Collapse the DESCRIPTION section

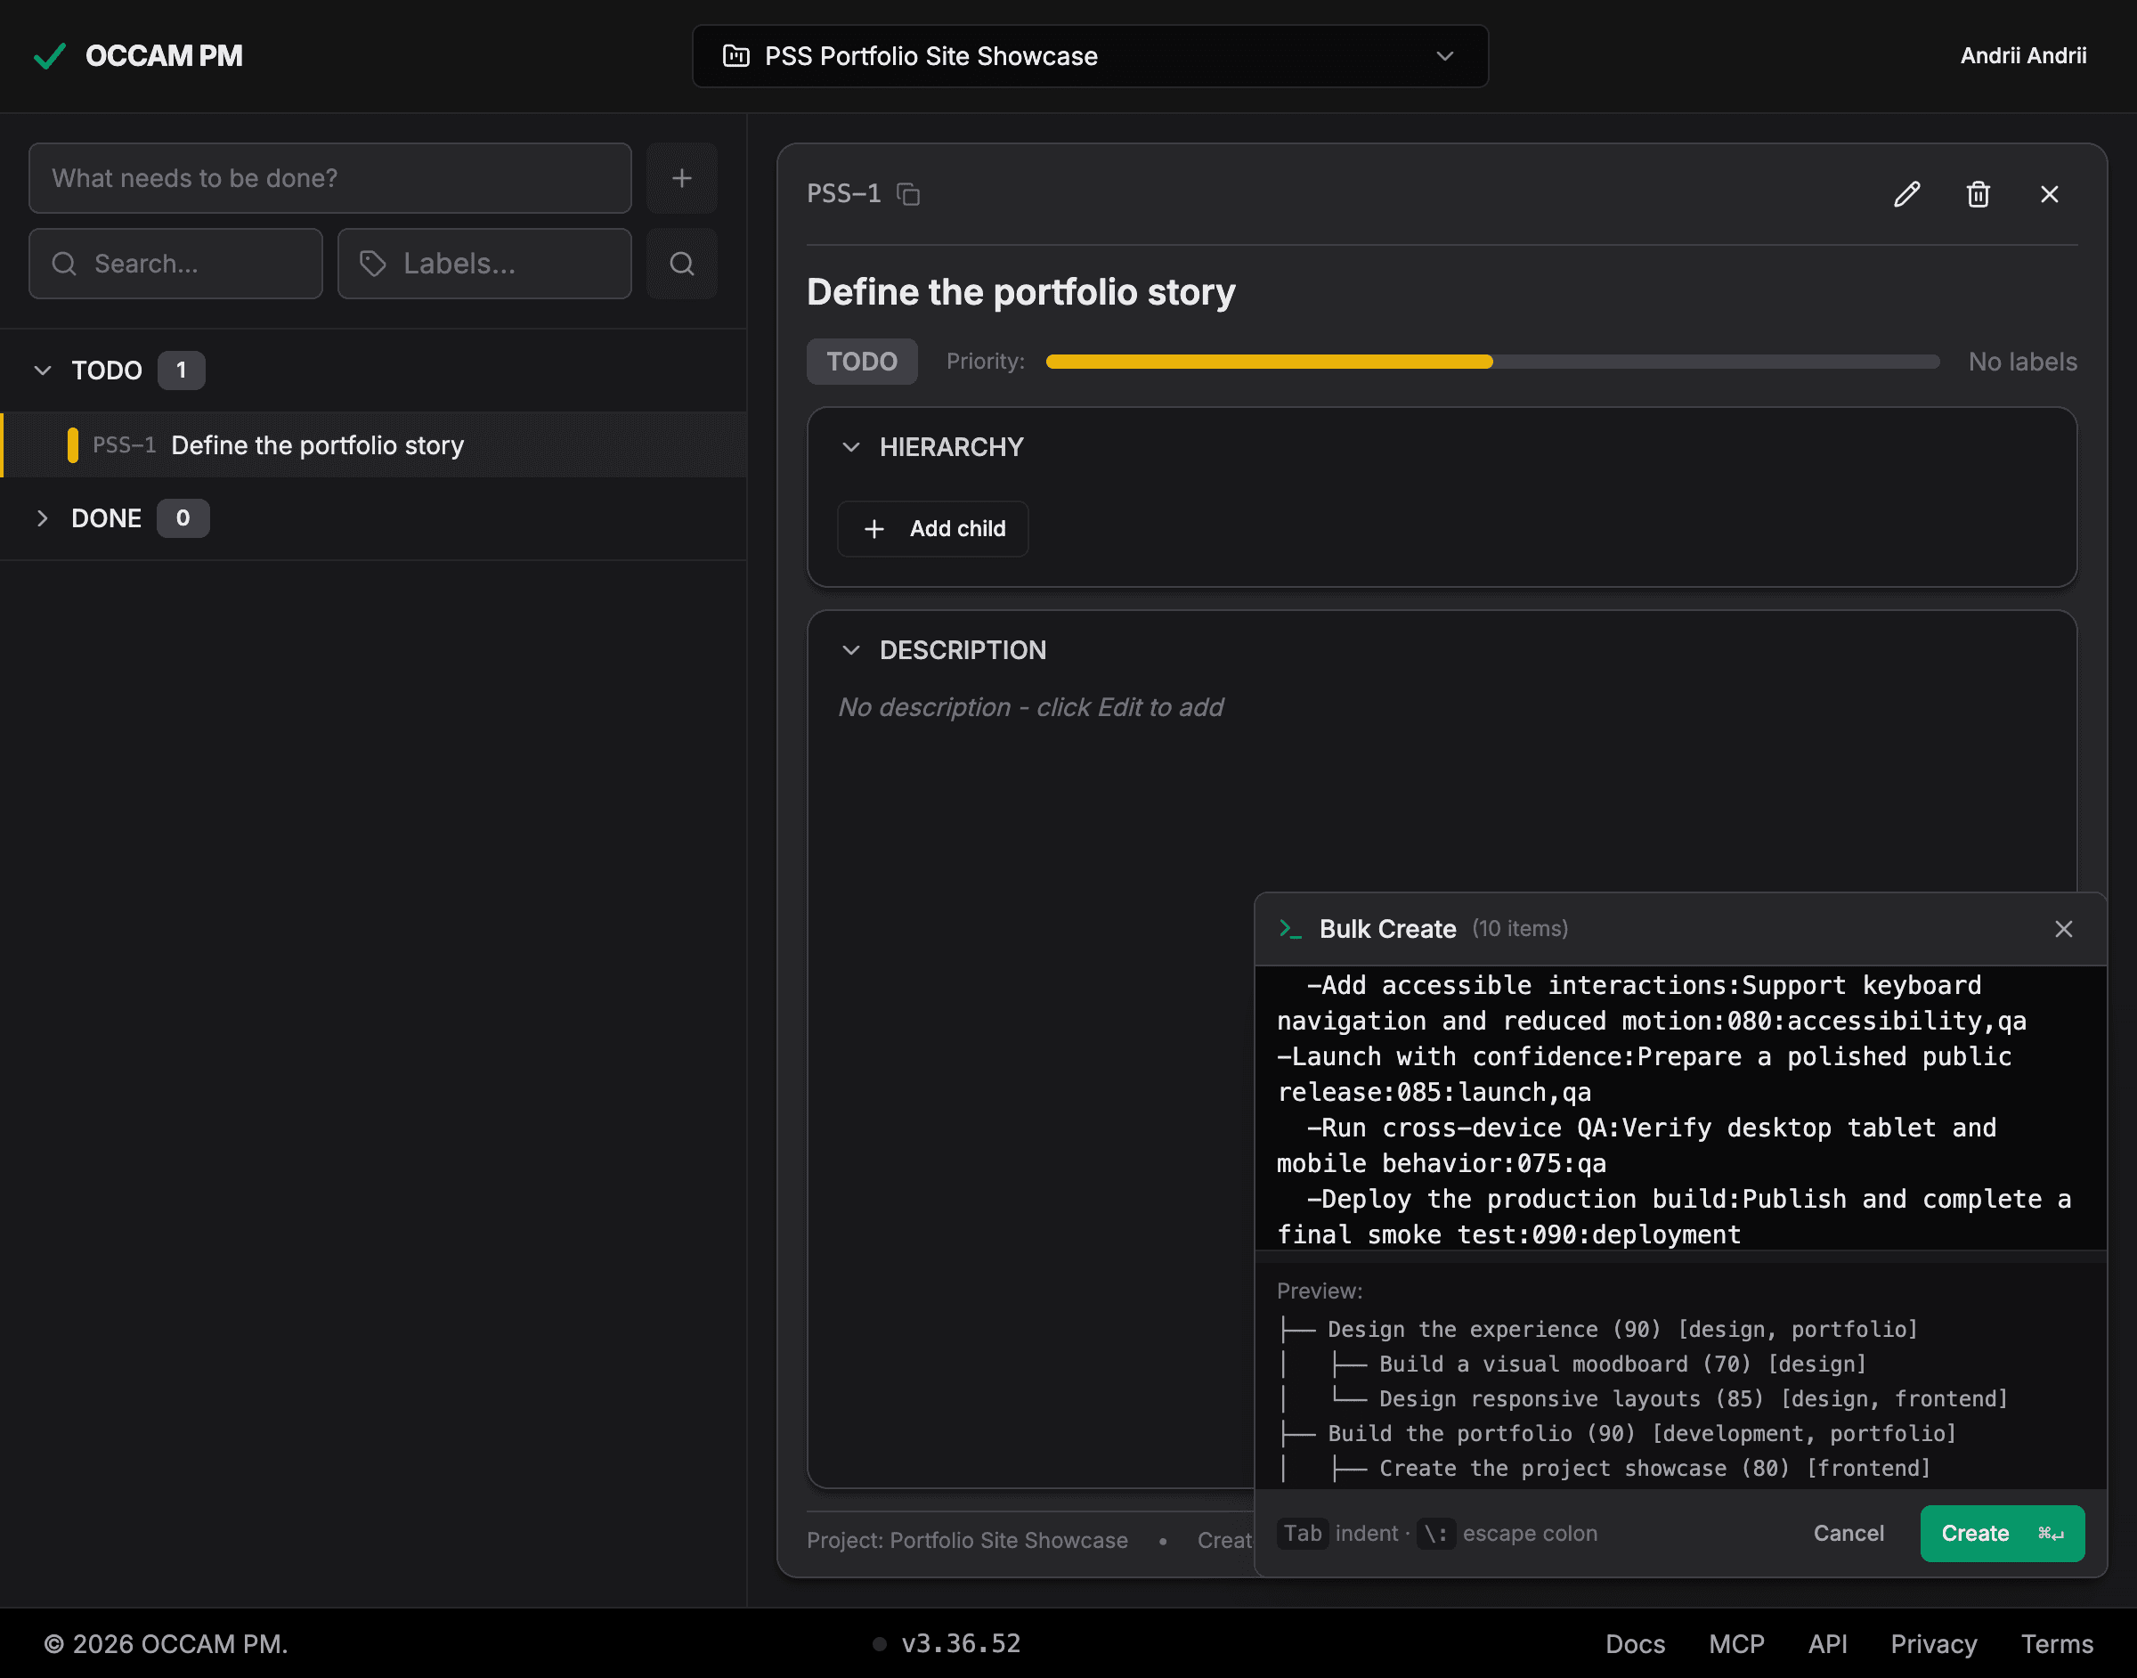coord(850,650)
